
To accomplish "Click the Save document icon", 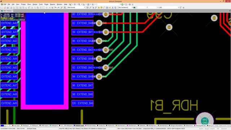I will [x=8, y=7].
